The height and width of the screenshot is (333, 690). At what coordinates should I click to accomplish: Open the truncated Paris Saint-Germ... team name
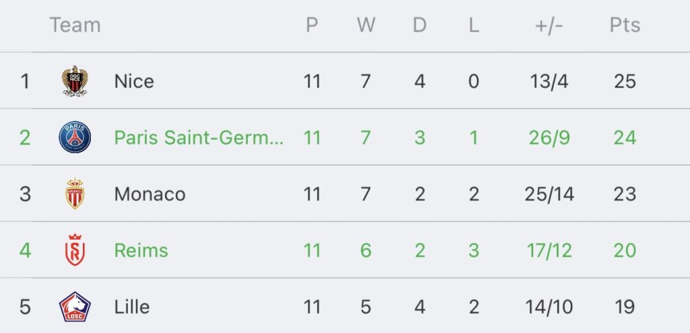199,137
